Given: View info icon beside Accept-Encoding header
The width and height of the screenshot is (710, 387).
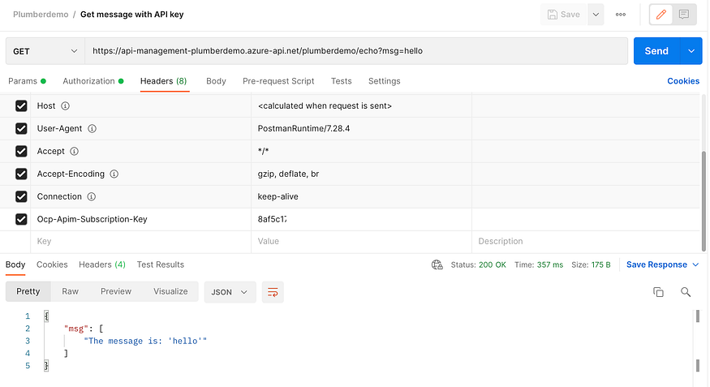Looking at the screenshot, I should pos(114,174).
